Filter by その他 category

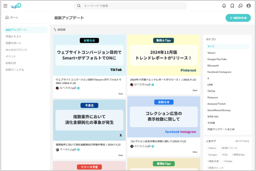click(211, 123)
